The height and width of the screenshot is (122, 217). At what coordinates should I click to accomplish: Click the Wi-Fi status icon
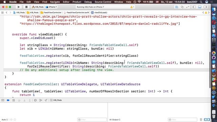[x=139, y=2]
